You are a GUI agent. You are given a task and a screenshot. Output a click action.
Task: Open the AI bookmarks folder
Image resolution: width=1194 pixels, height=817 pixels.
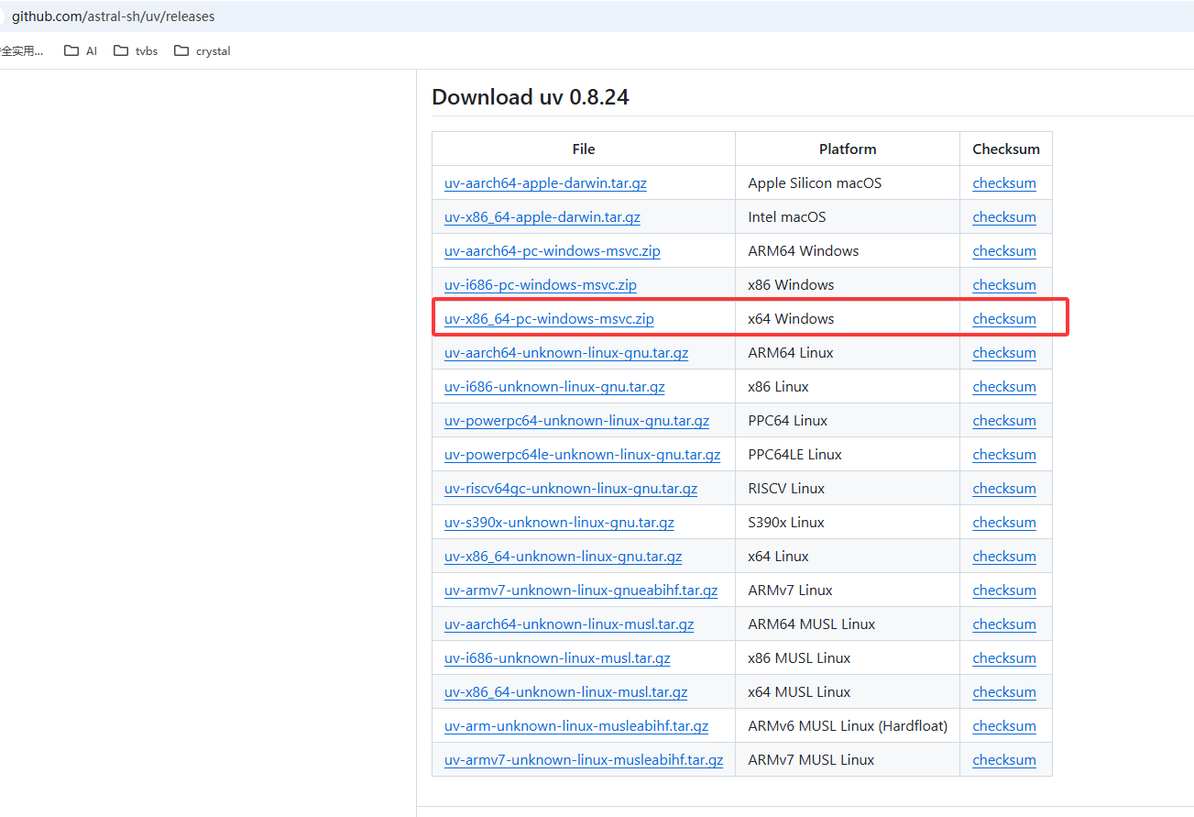click(81, 51)
